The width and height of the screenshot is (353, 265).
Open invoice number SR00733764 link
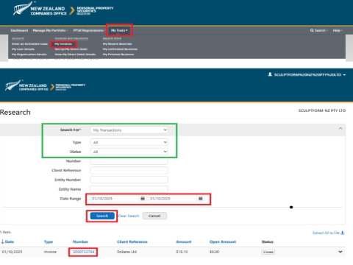83,252
